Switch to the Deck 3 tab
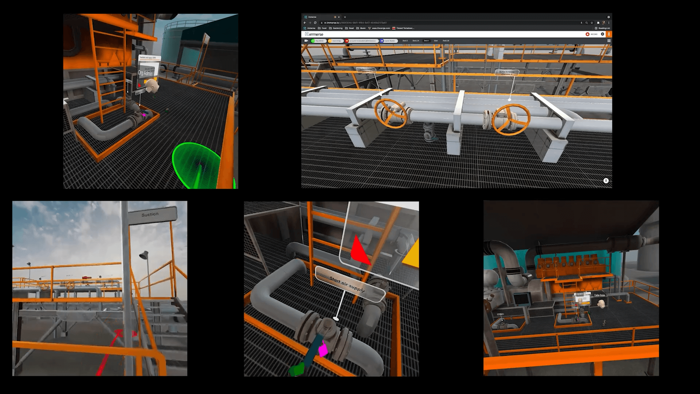Image resolution: width=700 pixels, height=394 pixels. tap(405, 41)
